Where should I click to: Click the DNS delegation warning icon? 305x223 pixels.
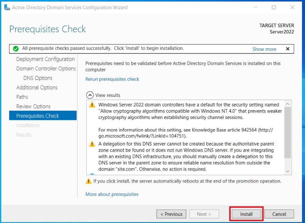point(92,144)
